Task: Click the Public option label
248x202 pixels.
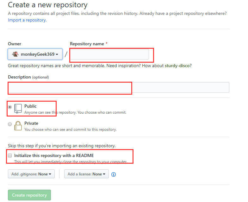Action: [30, 106]
